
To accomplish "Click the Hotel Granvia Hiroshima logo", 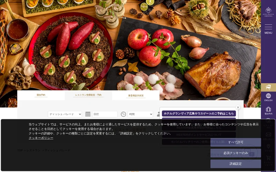I will coord(268,12).
